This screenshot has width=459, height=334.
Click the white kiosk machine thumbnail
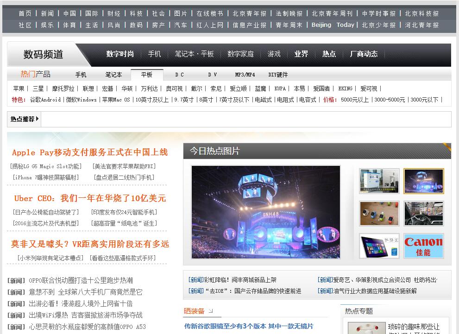click(x=379, y=181)
